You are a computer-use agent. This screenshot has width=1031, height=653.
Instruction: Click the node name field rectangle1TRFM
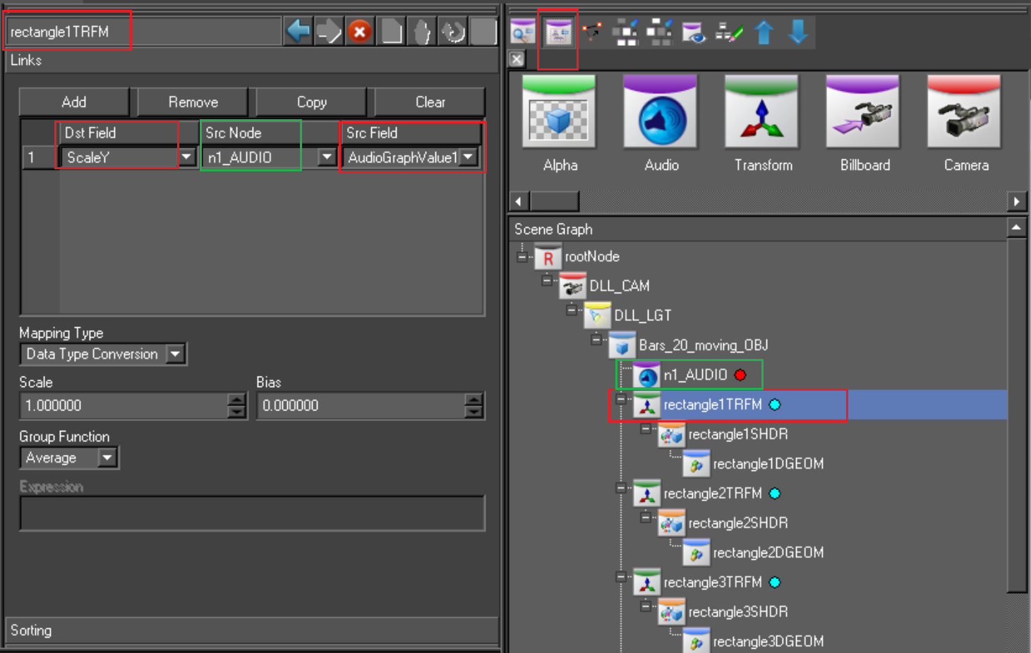click(x=144, y=32)
